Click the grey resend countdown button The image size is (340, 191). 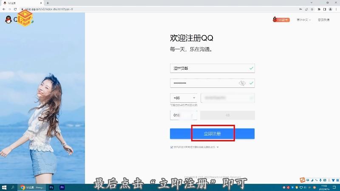[x=227, y=115]
